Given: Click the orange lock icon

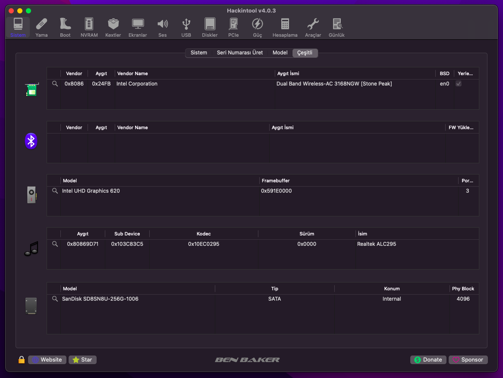Looking at the screenshot, I should pyautogui.click(x=22, y=360).
